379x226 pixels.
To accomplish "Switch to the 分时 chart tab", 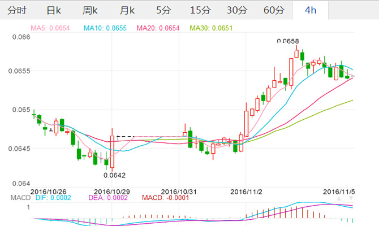I will pos(16,10).
